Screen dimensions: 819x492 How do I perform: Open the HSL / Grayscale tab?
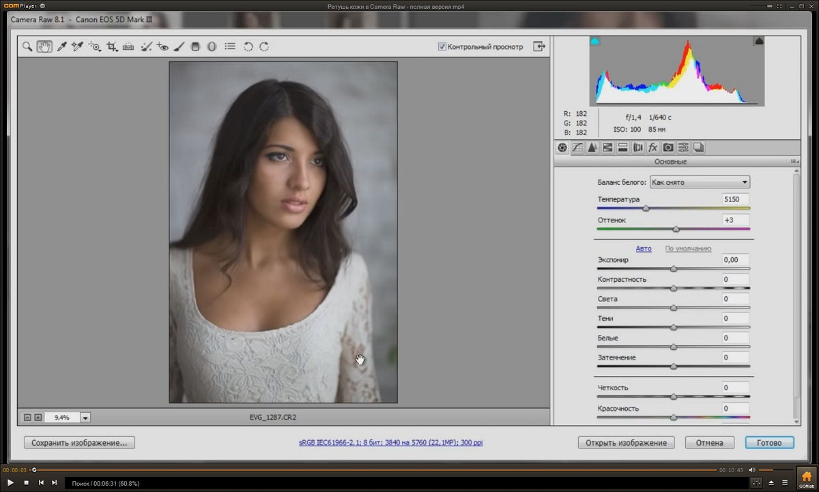607,147
